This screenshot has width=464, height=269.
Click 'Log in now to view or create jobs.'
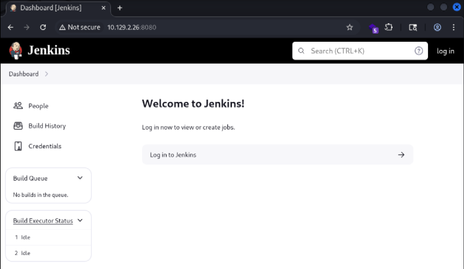coord(188,127)
